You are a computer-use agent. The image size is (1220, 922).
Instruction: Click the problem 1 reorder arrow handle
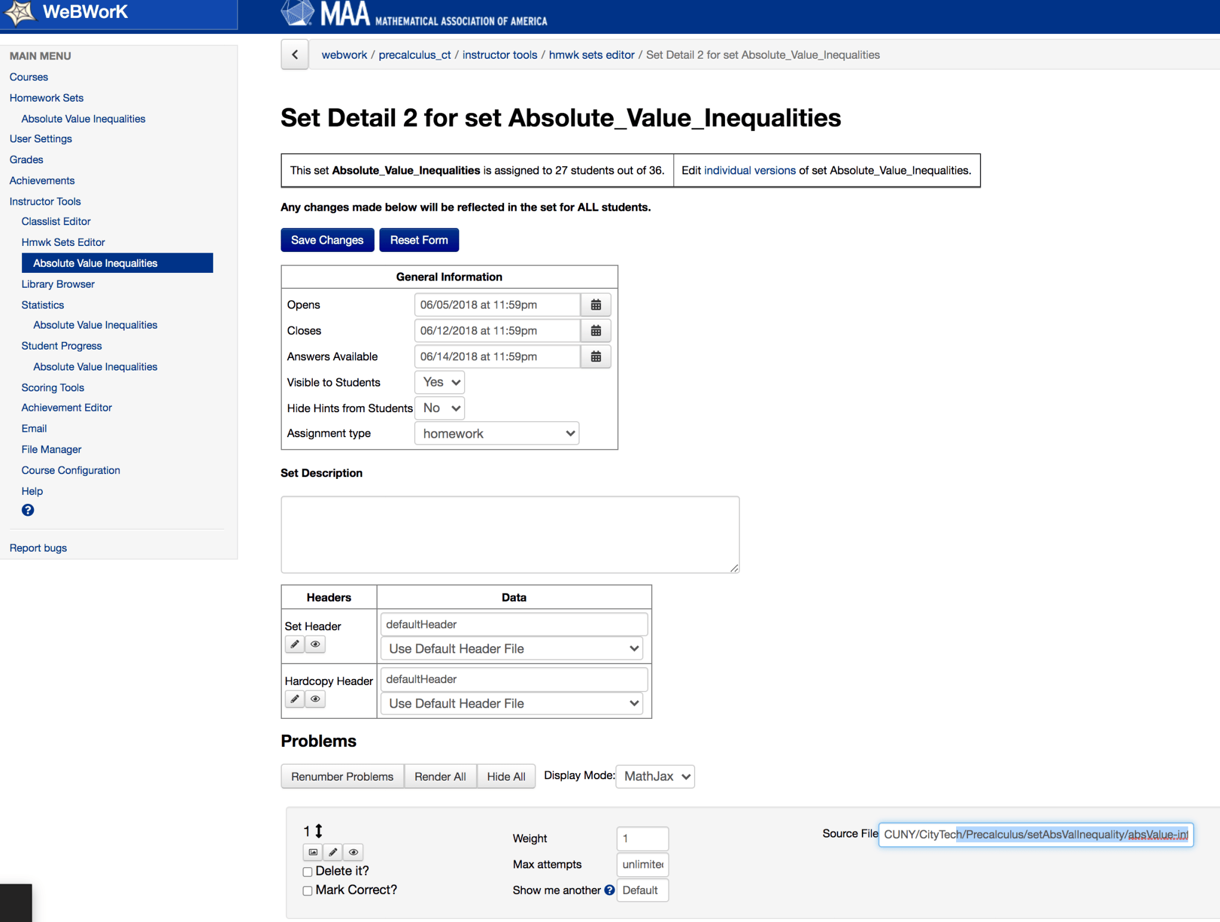[319, 831]
